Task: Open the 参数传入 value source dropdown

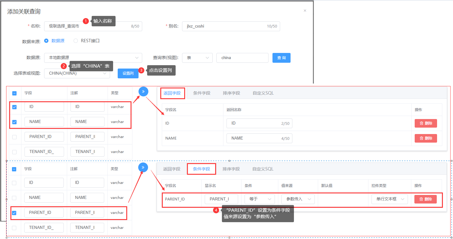Action: point(298,199)
